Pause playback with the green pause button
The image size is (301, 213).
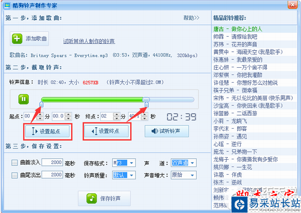(23, 99)
